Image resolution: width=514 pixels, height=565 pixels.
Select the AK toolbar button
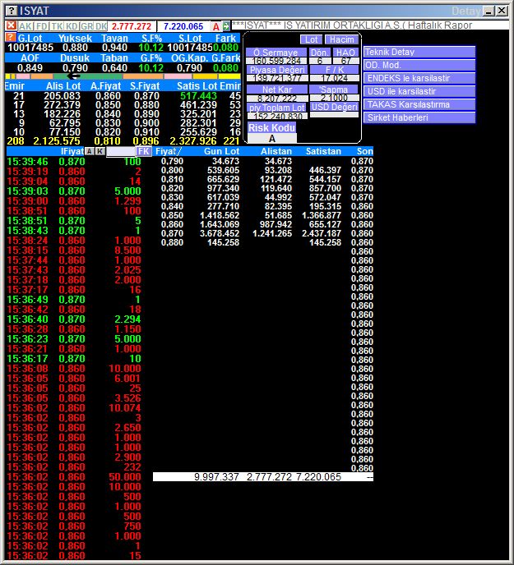pyautogui.click(x=25, y=26)
